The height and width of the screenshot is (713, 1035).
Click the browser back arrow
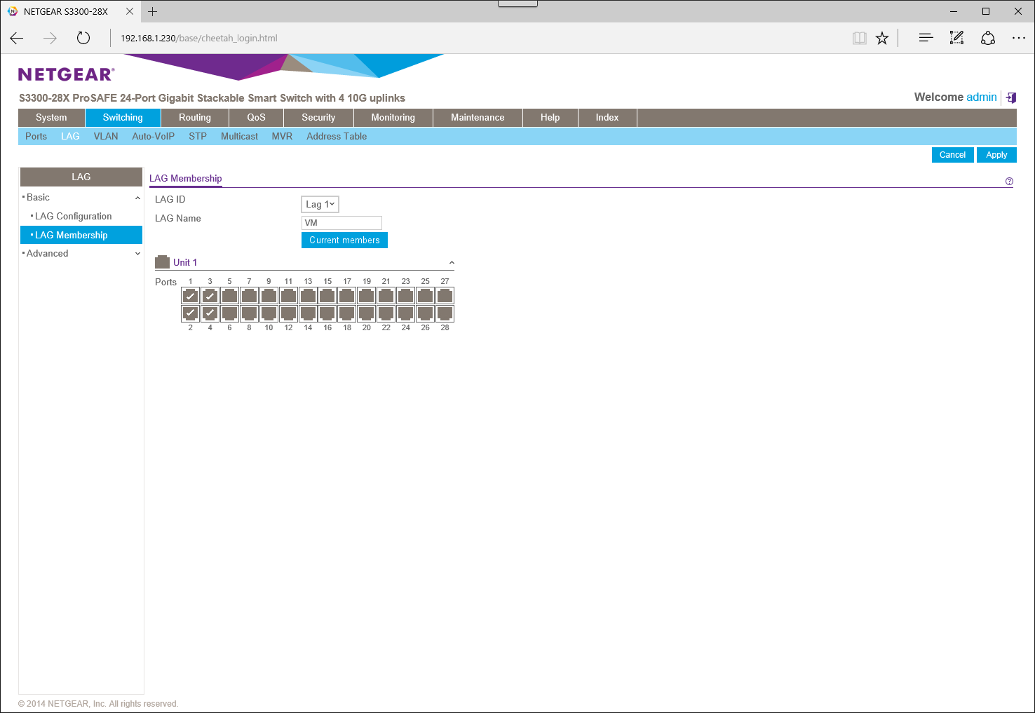tap(17, 39)
